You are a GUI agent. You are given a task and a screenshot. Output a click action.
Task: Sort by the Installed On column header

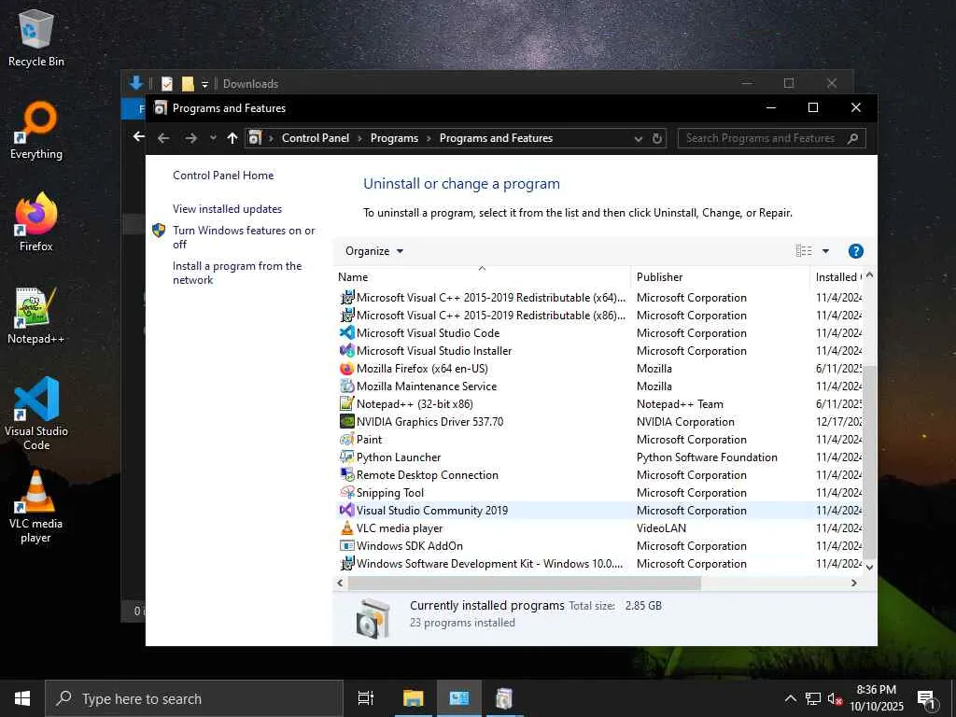[837, 276]
